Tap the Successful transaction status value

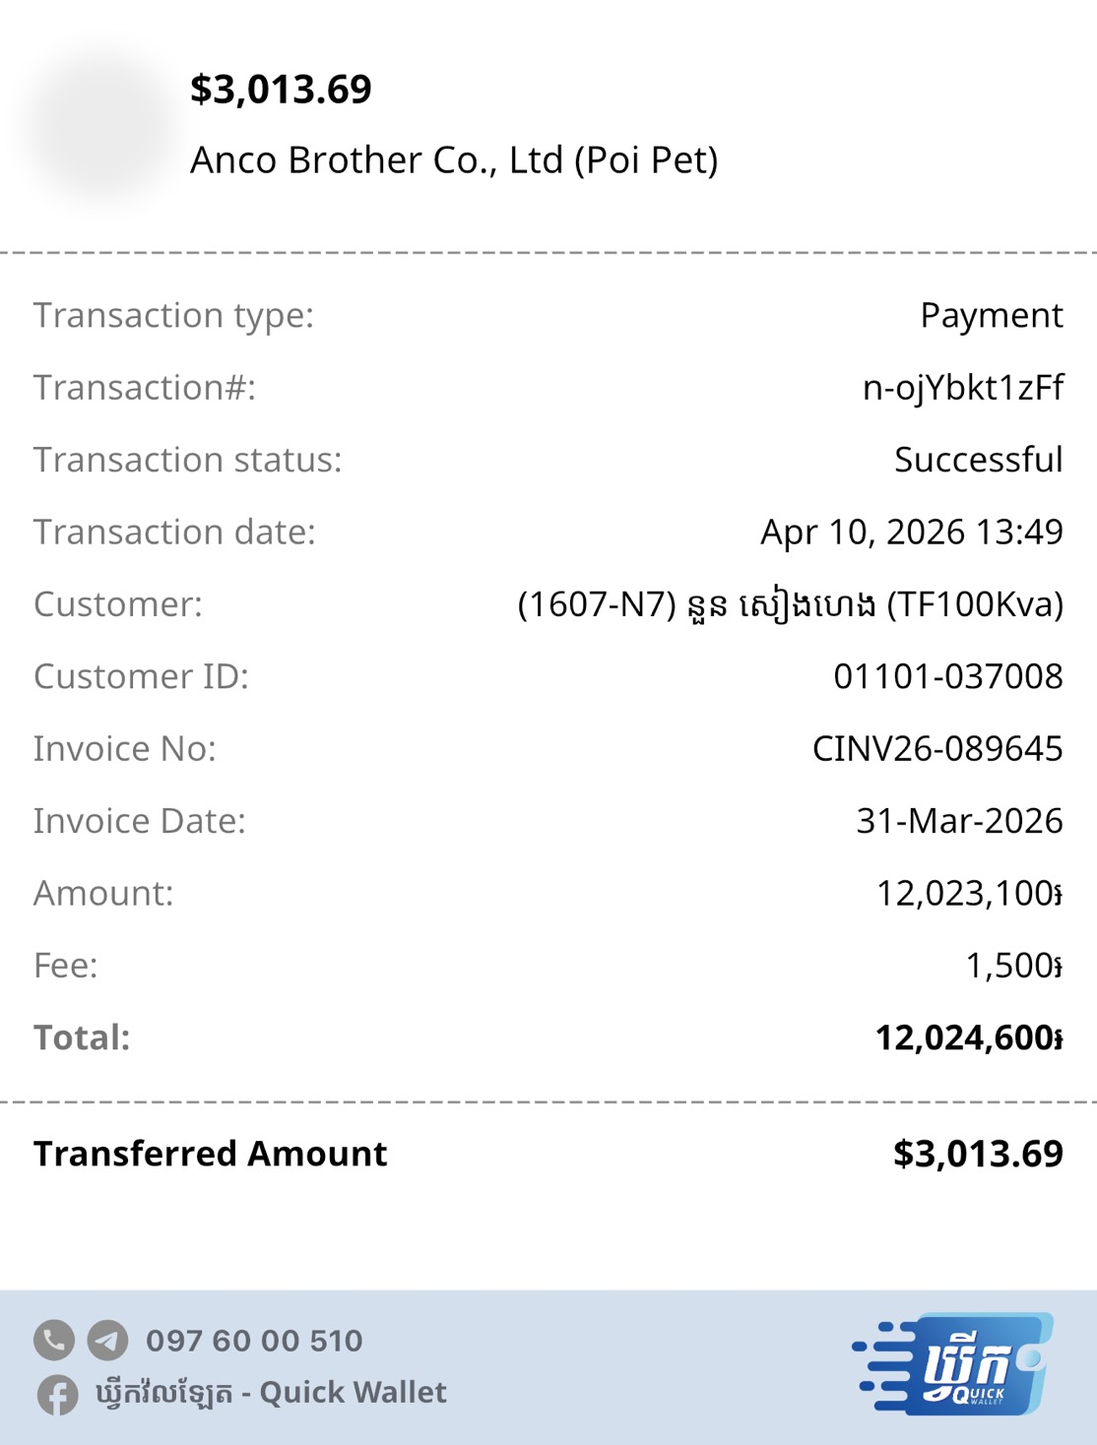(x=978, y=460)
